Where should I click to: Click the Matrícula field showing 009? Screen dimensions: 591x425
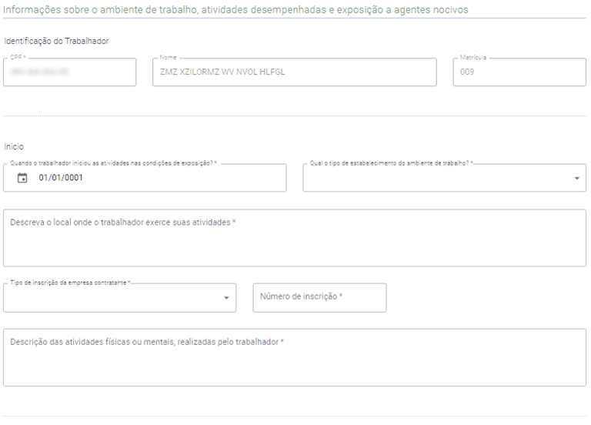click(x=519, y=72)
